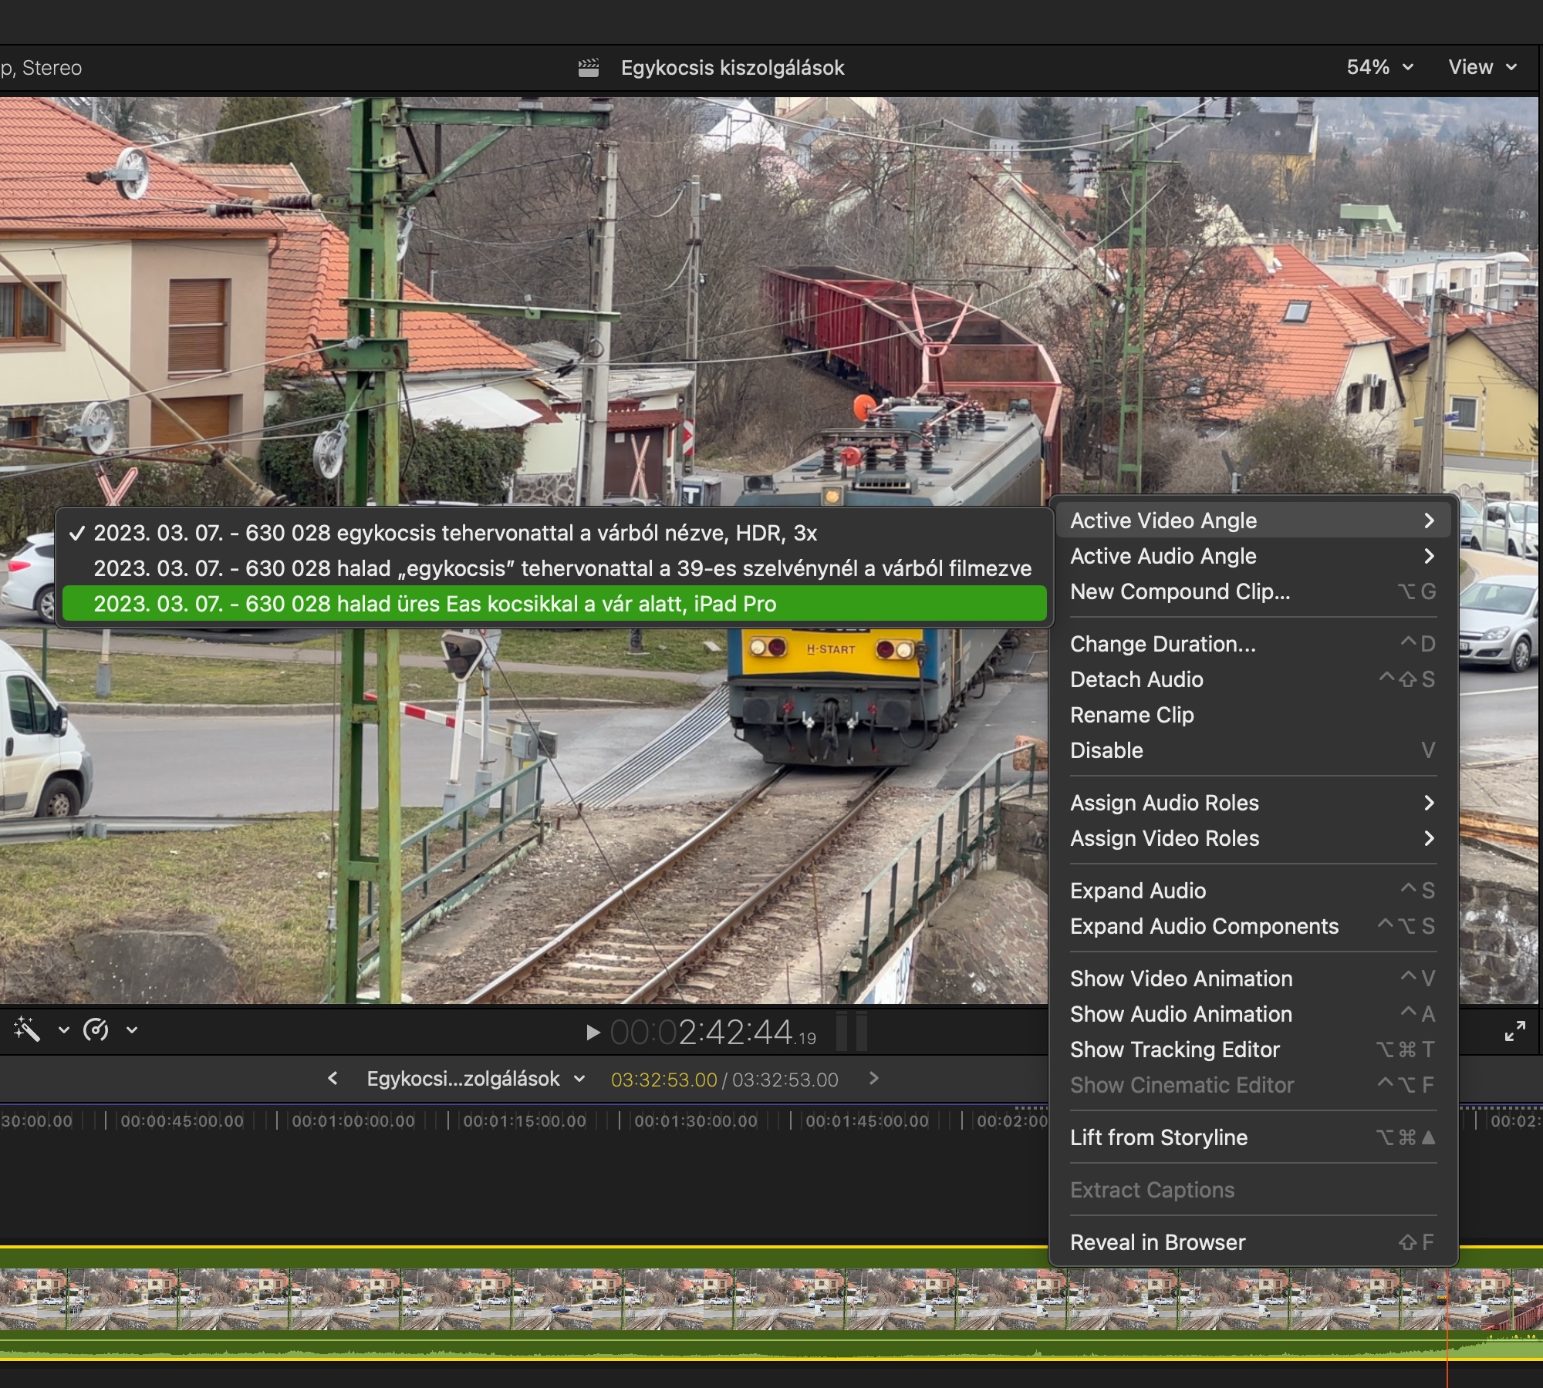This screenshot has width=1543, height=1388.
Task: Go forward in timeline history arrow
Action: point(873,1078)
